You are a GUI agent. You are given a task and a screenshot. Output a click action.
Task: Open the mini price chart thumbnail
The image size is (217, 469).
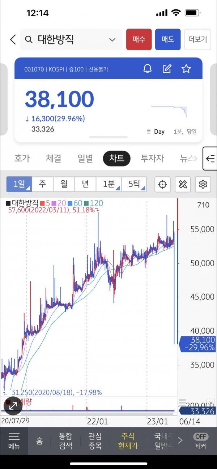[x=169, y=111]
